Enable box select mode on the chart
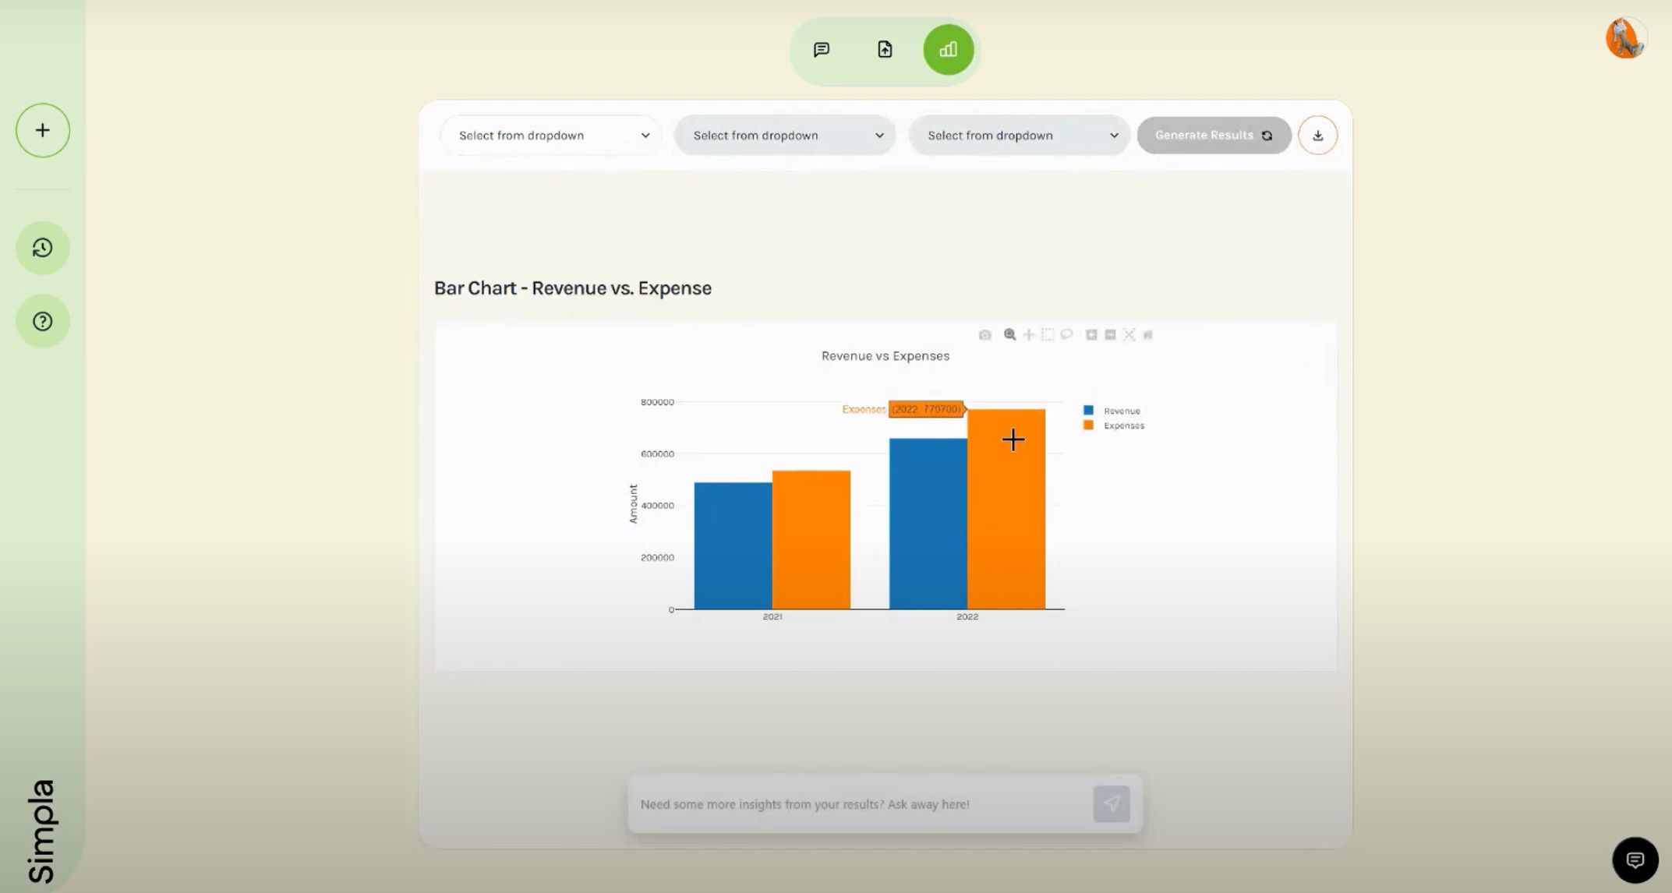The height and width of the screenshot is (893, 1672). pos(1048,334)
